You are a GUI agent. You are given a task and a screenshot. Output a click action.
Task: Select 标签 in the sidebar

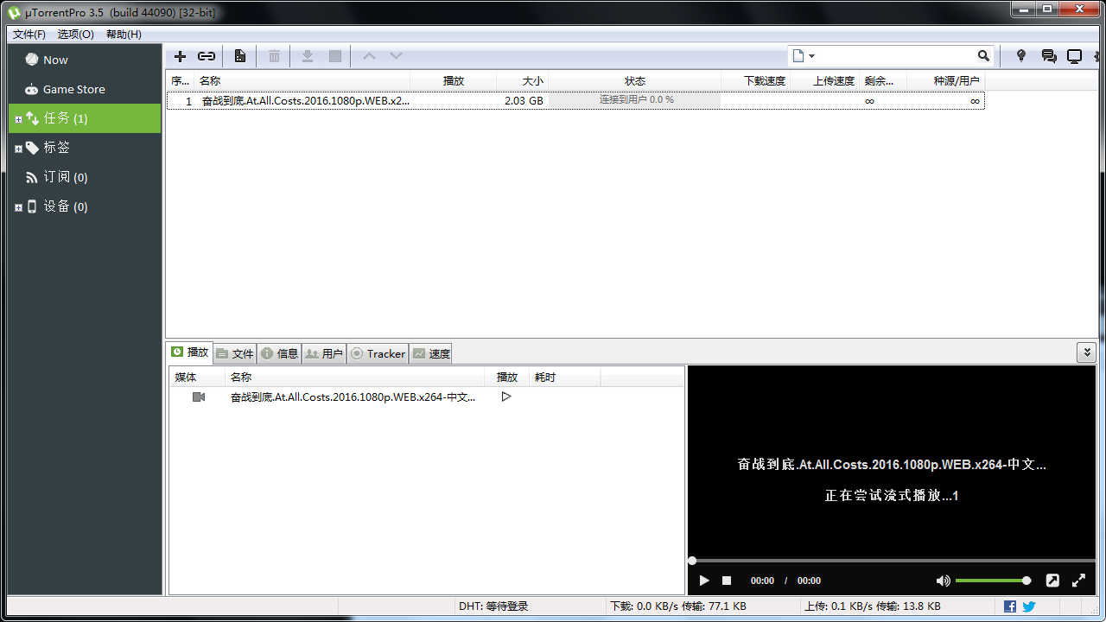(85, 148)
